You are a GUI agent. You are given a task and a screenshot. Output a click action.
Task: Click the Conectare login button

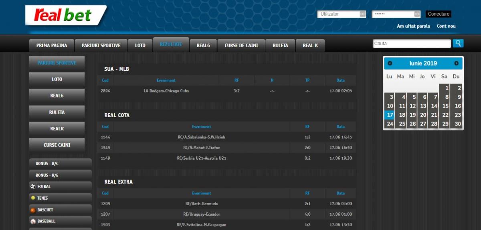pyautogui.click(x=439, y=14)
